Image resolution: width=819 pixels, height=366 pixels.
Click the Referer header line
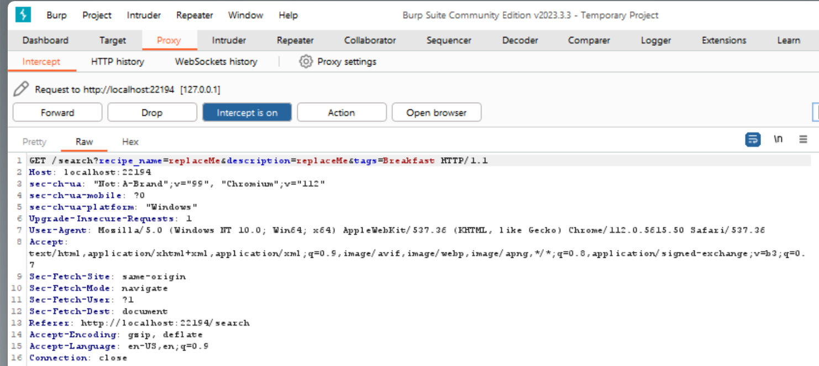tap(139, 323)
